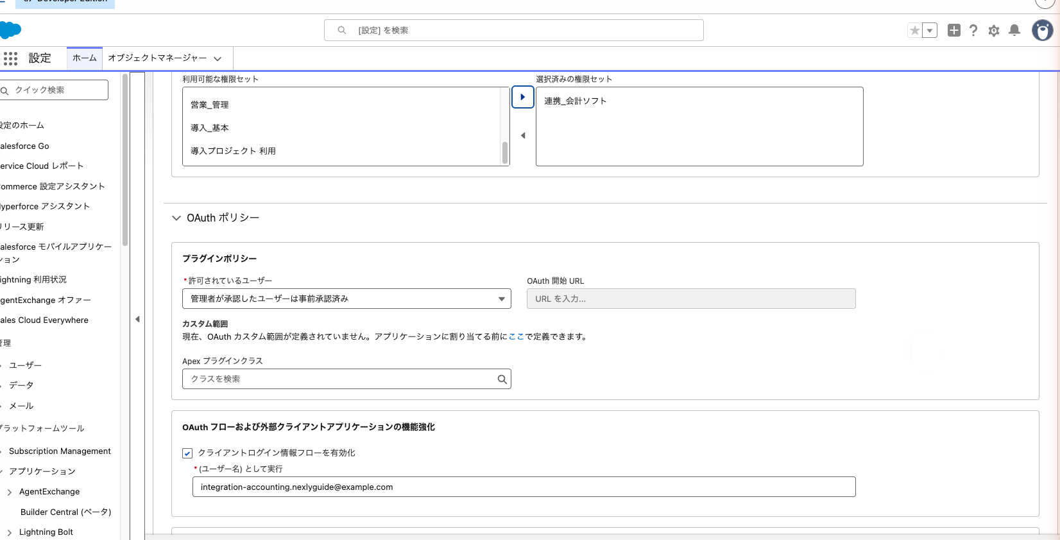The image size is (1060, 540).
Task: Click the Apex plugin class search field
Action: (346, 379)
